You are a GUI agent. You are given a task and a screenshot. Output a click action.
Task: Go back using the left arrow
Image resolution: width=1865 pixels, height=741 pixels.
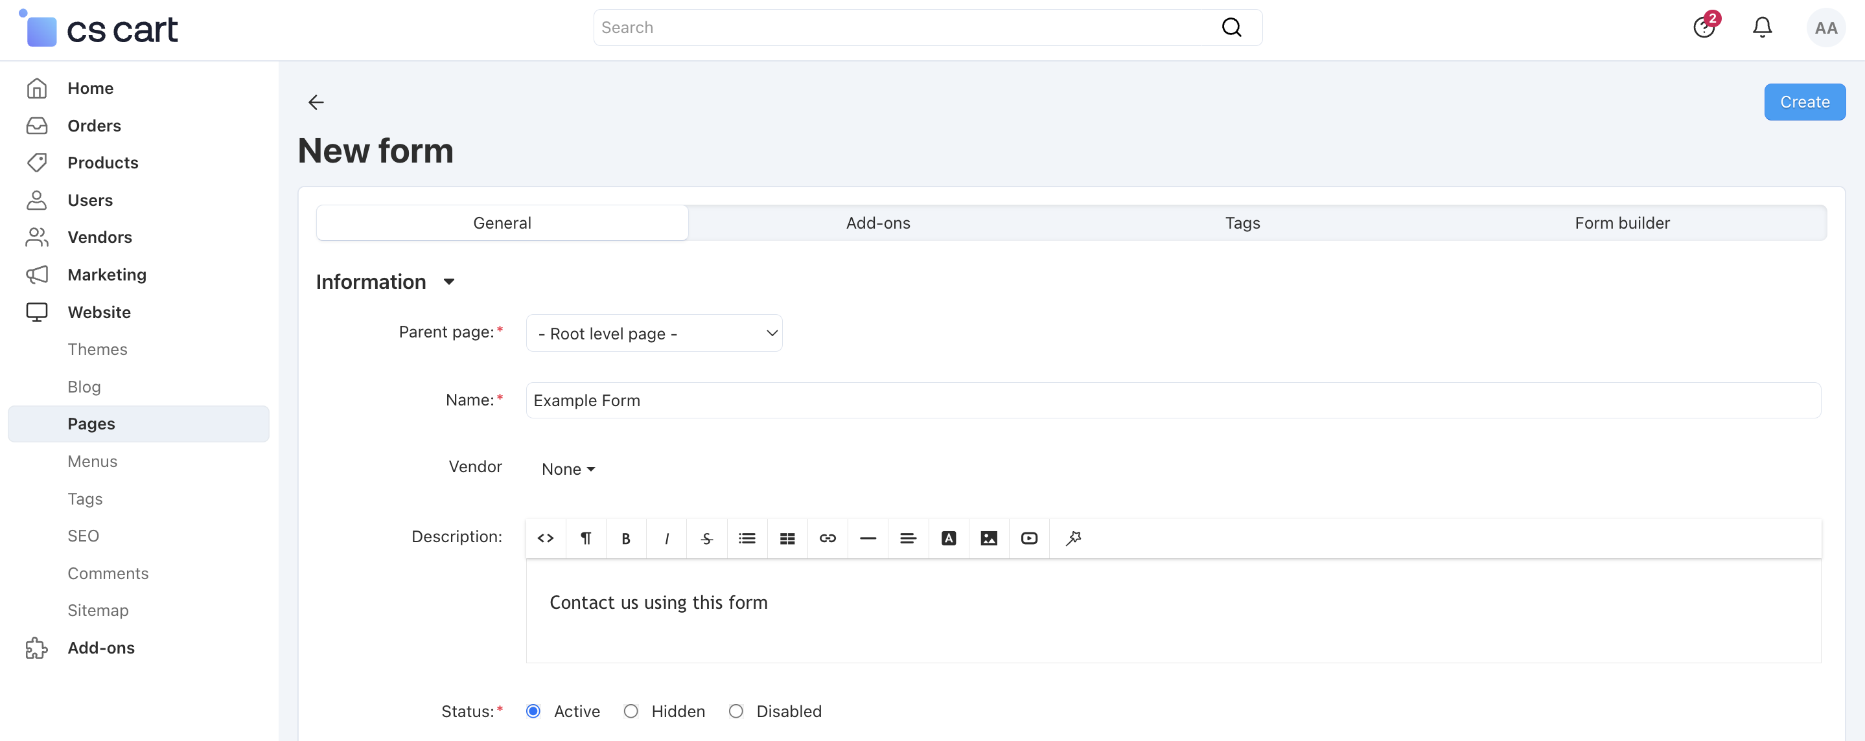click(x=316, y=102)
